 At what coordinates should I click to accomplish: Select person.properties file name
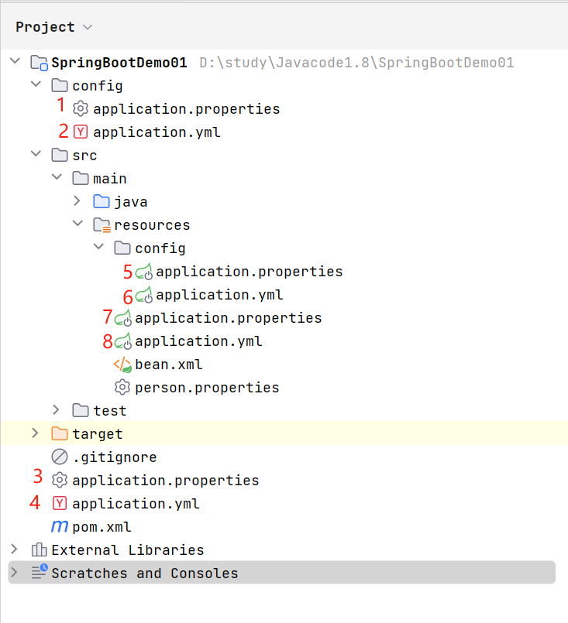click(207, 388)
